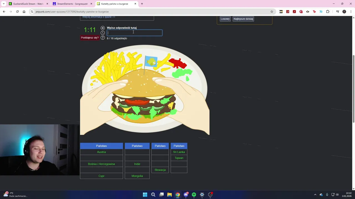This screenshot has height=199, width=355.
Task: Open a new browser tab
Action: [142, 4]
